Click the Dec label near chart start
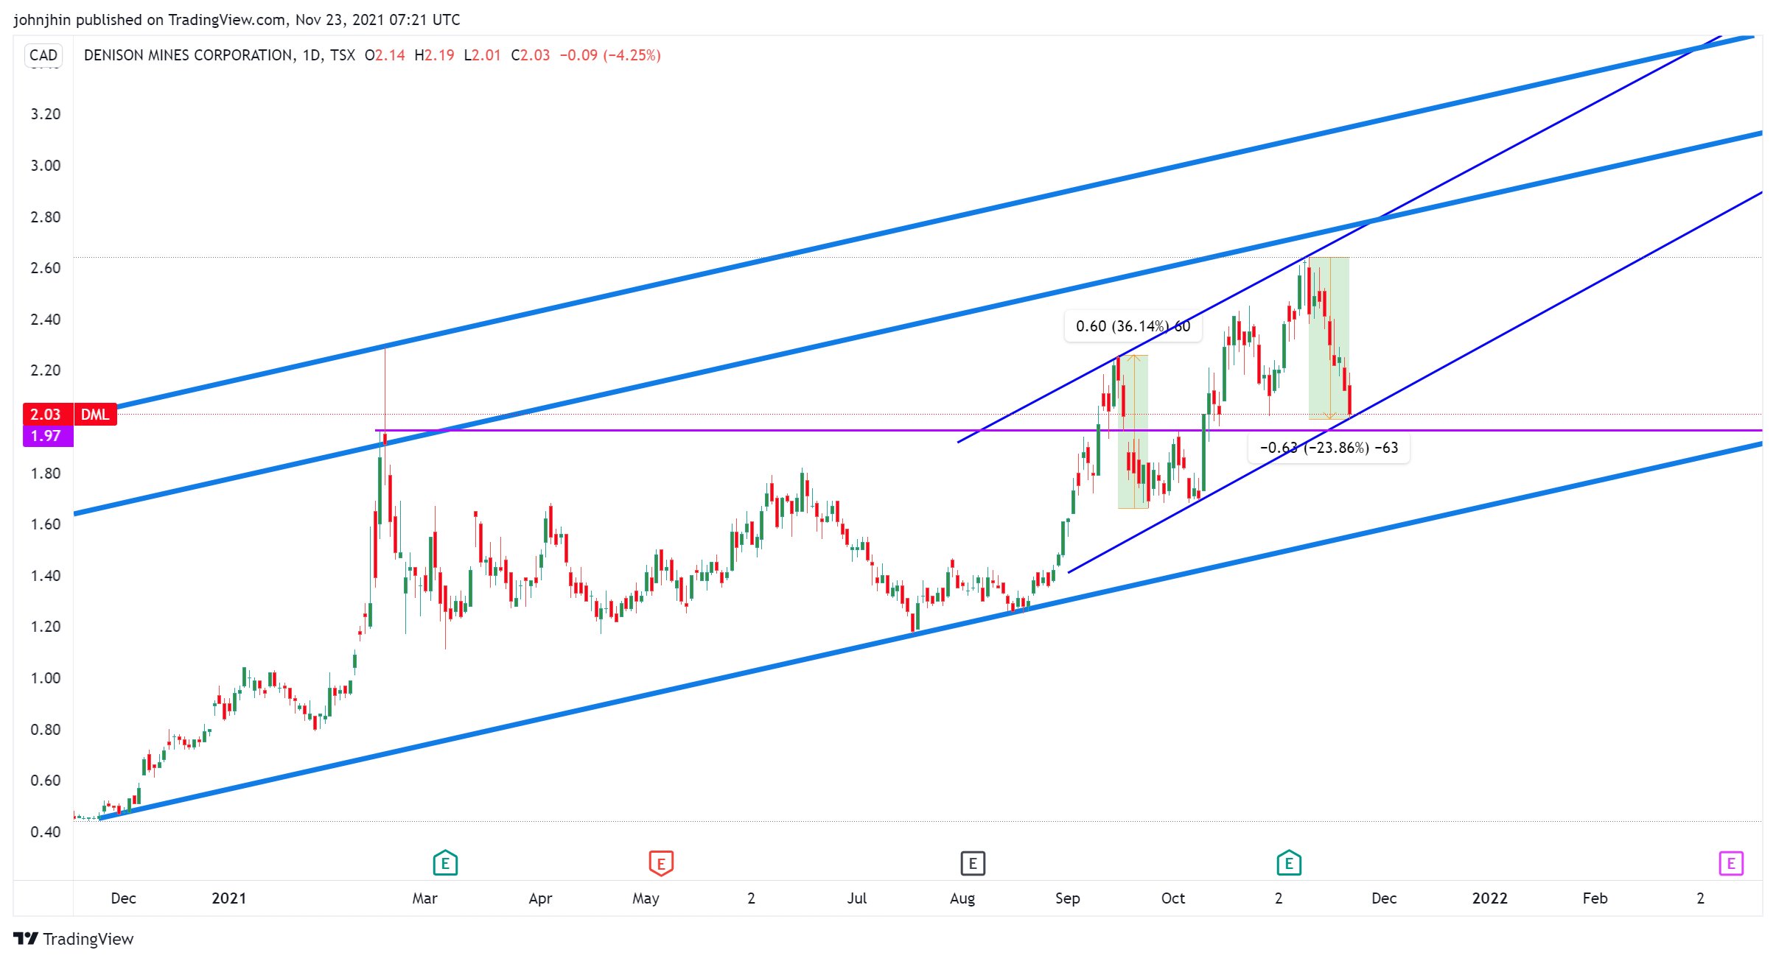 click(123, 898)
